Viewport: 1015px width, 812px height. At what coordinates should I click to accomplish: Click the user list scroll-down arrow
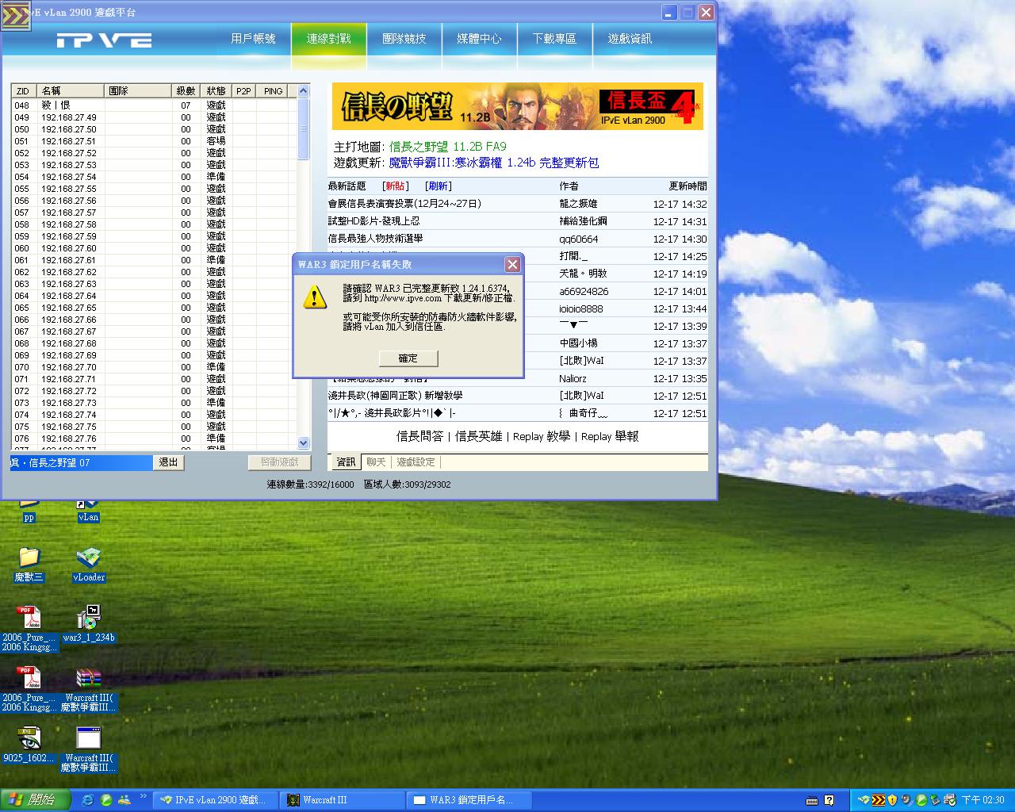pyautogui.click(x=303, y=442)
